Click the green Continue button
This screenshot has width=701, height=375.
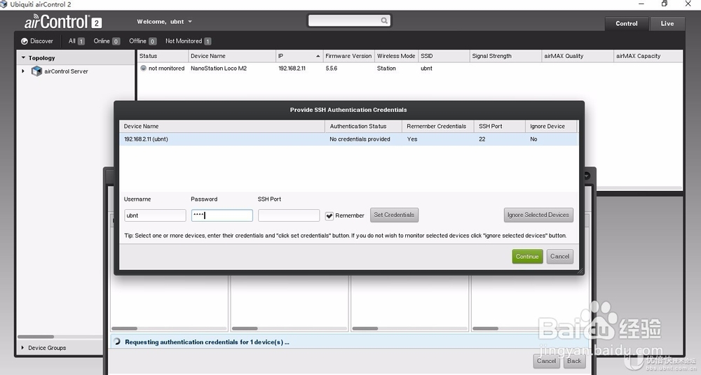point(527,256)
